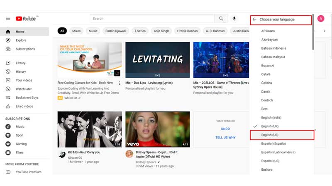Viewport: 332px width, 186px height.
Task: Select the Hrithik Roshan chip
Action: [x=188, y=31]
